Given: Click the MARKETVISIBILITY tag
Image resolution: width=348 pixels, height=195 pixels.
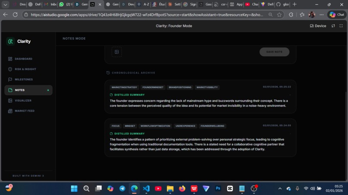Looking at the screenshot, I should (207, 87).
